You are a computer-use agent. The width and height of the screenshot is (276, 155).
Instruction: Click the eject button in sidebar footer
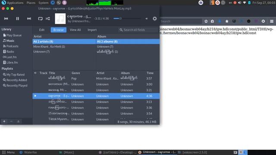(x=18, y=121)
